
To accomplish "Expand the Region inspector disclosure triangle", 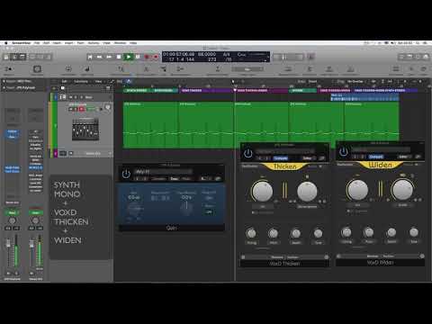I will click(4, 81).
